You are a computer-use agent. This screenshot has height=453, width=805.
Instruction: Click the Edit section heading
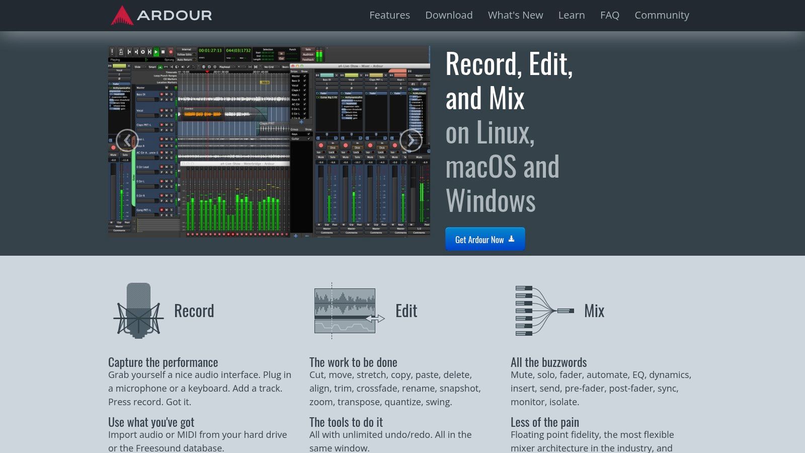point(406,311)
